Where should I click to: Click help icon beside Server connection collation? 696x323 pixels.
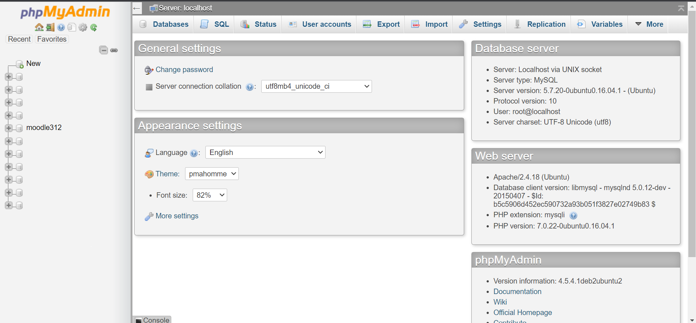coord(249,87)
